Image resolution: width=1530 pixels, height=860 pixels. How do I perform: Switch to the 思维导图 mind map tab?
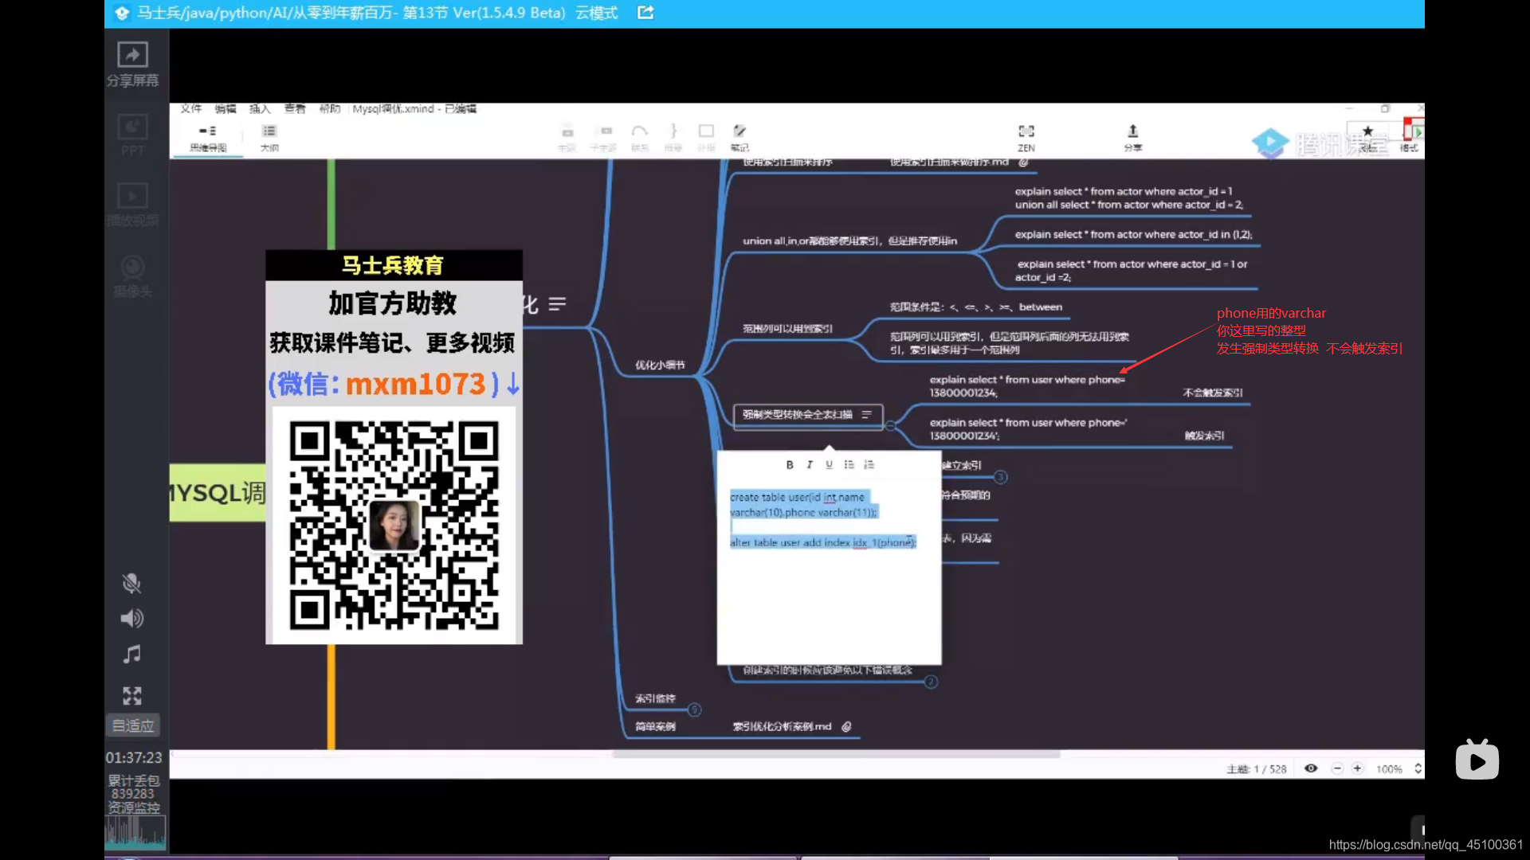208,139
